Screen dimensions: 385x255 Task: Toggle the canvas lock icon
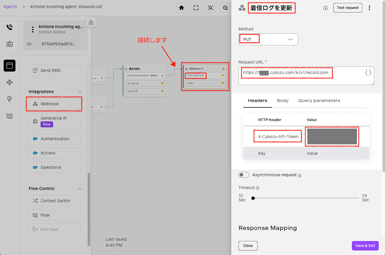91,22
